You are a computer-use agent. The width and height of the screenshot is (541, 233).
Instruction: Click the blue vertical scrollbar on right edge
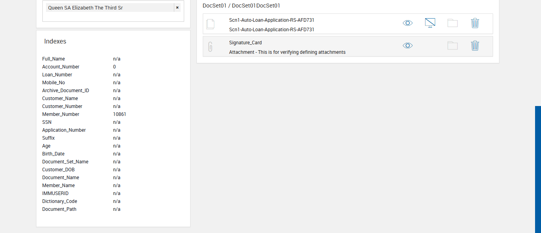(538, 169)
